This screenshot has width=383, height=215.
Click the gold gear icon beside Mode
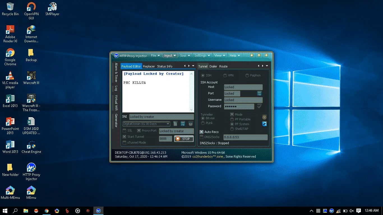tap(264, 117)
